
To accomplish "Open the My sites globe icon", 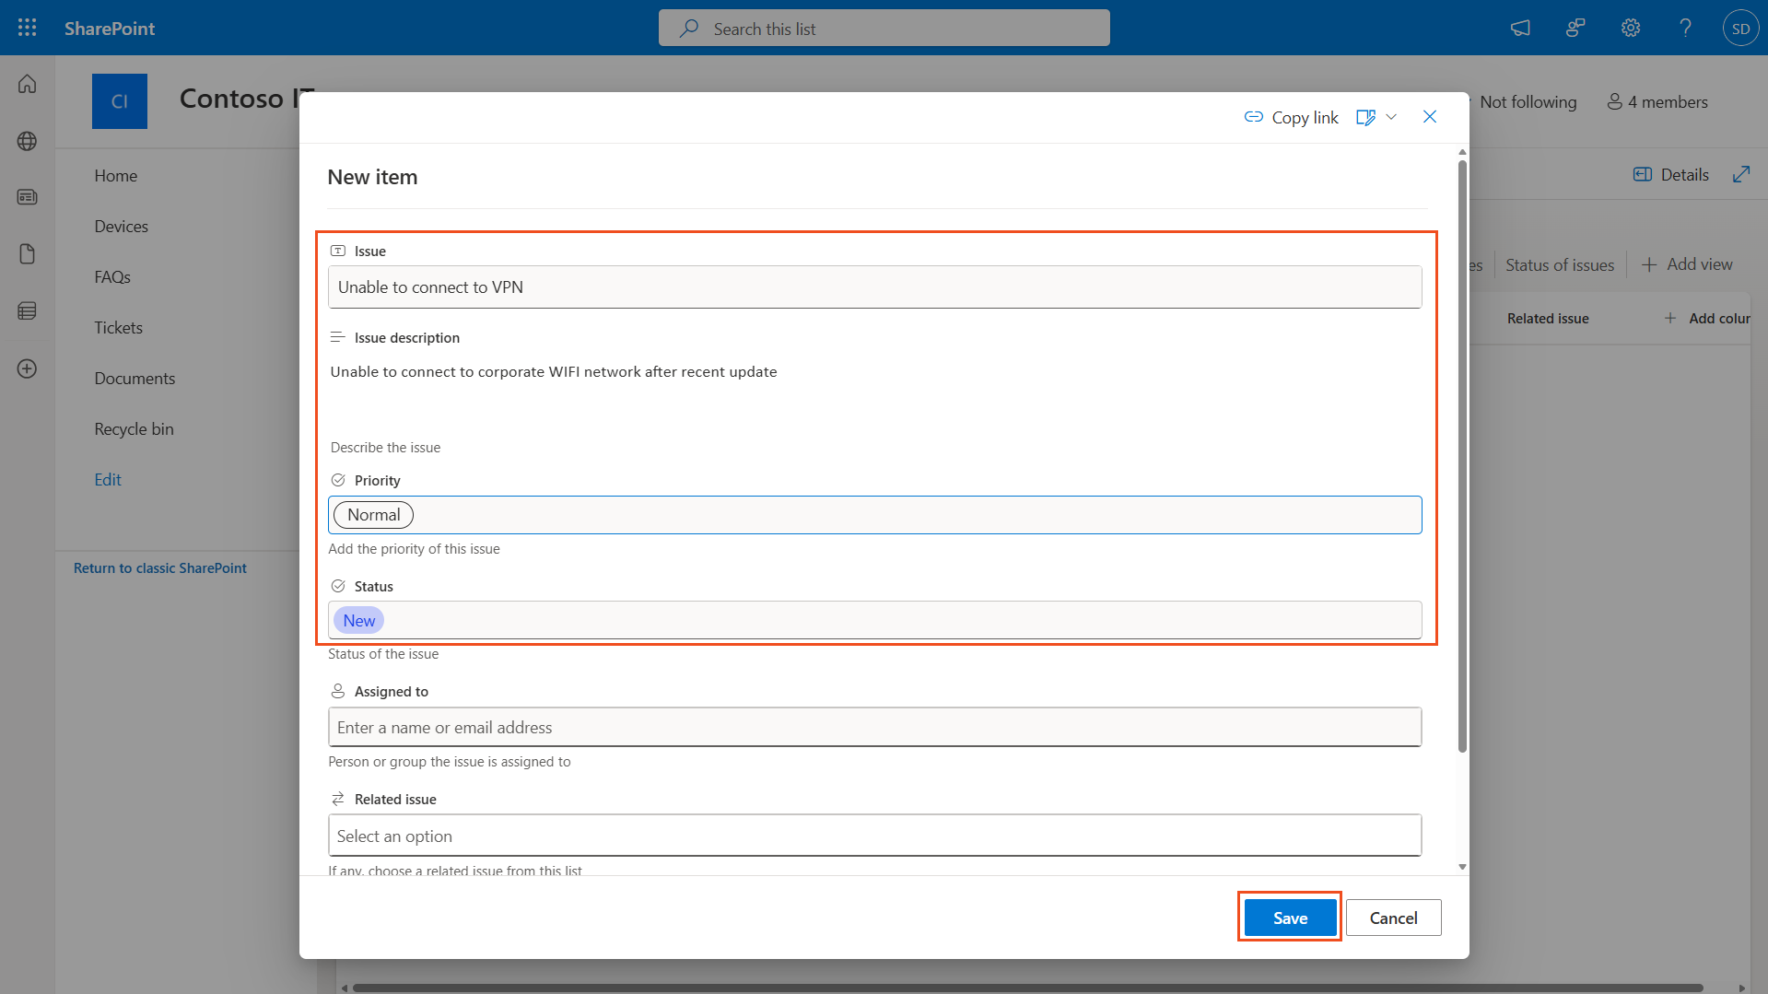I will click(x=27, y=141).
